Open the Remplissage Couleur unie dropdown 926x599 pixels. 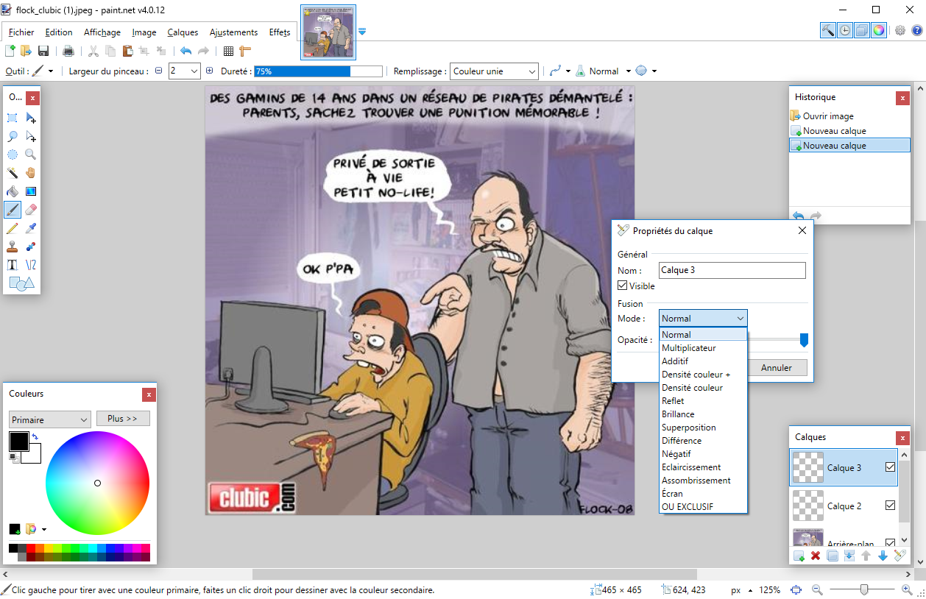[494, 71]
